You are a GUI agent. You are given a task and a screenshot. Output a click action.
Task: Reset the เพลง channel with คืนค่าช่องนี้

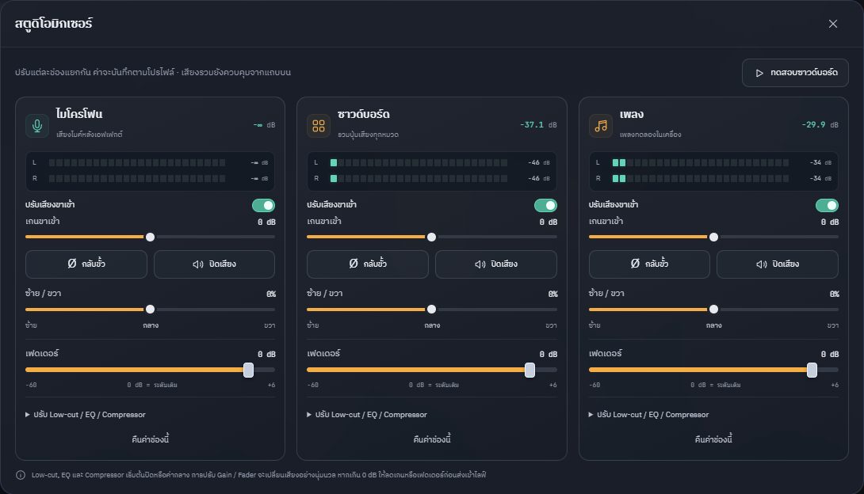pyautogui.click(x=713, y=439)
